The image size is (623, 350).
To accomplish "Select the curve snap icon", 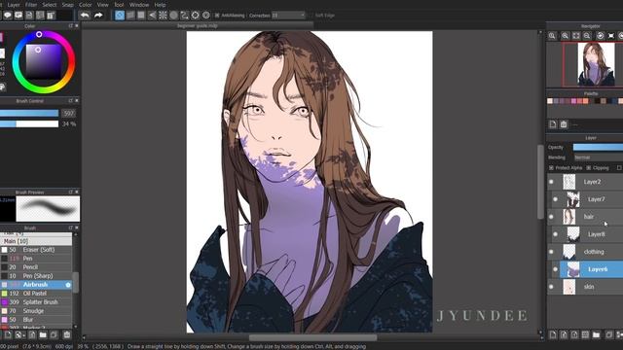I will click(184, 16).
